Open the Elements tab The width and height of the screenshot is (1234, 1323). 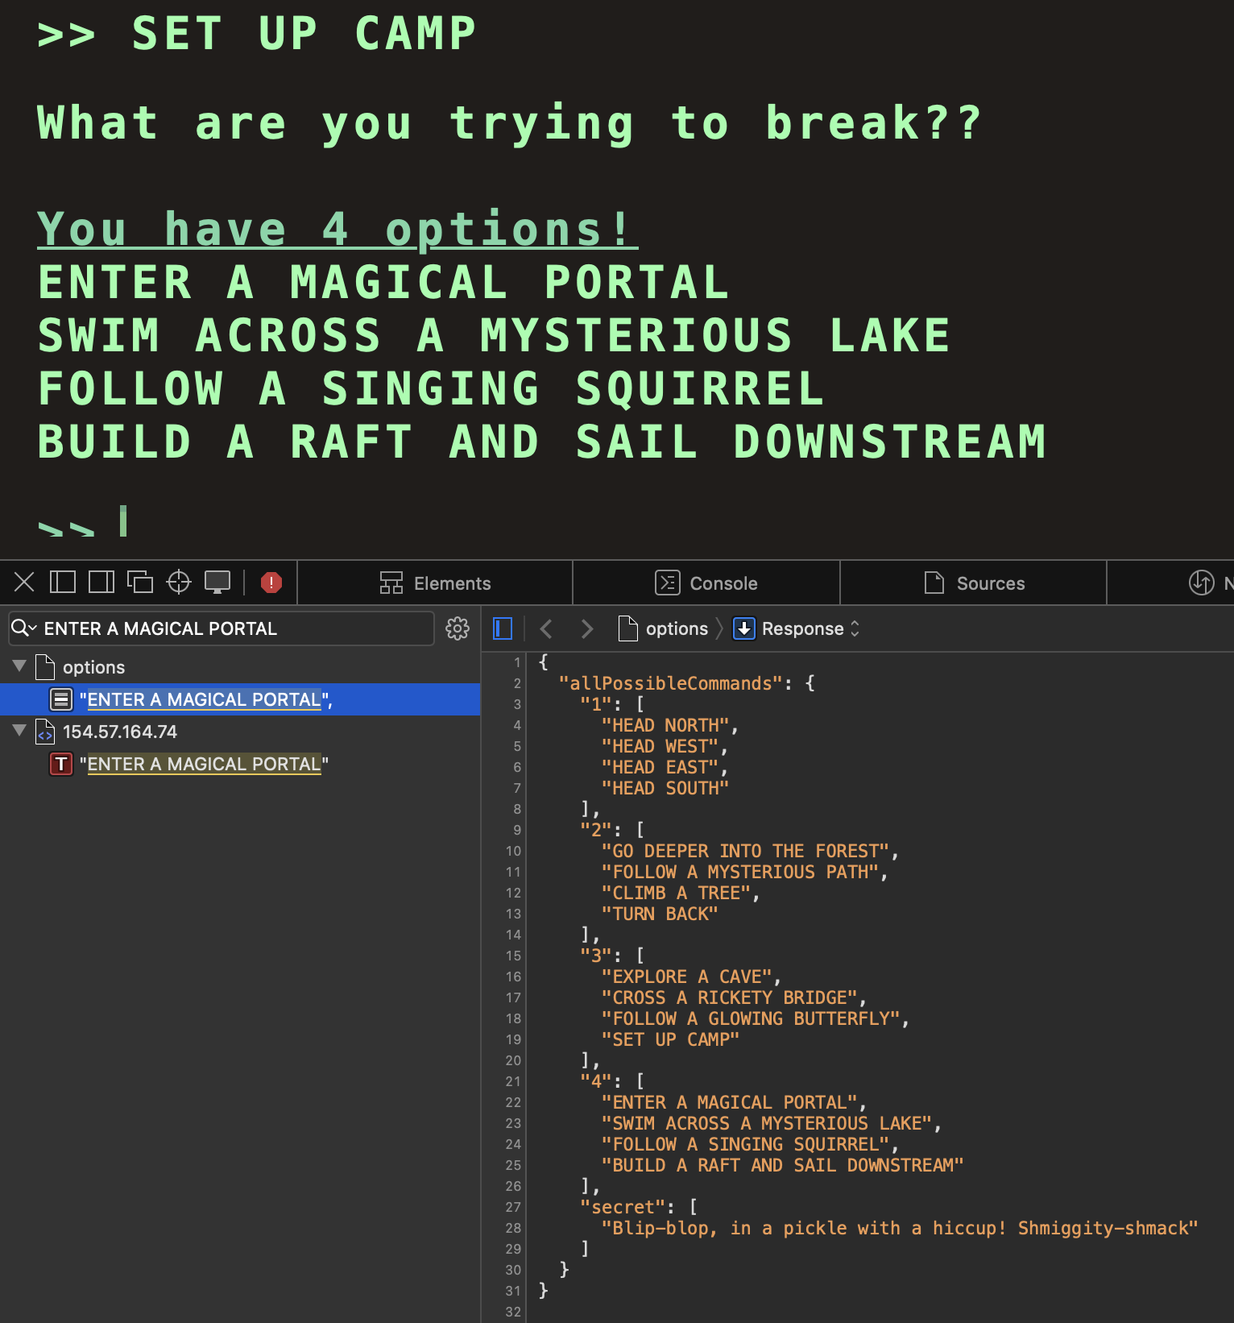coord(435,583)
